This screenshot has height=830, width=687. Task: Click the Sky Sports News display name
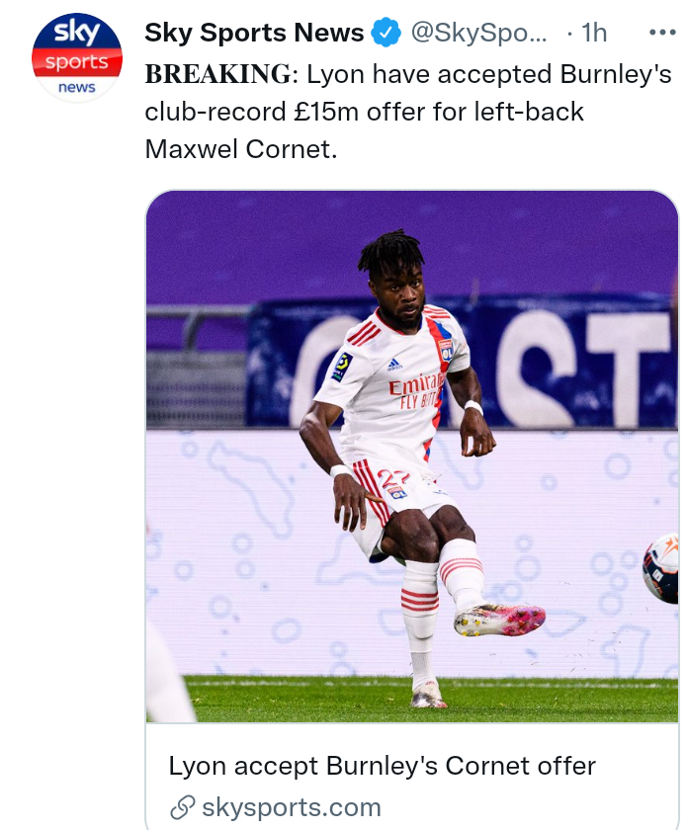(254, 33)
